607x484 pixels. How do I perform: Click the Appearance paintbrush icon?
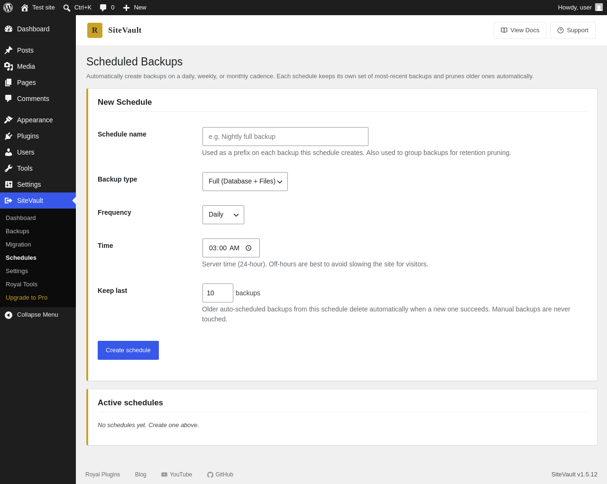(x=9, y=120)
